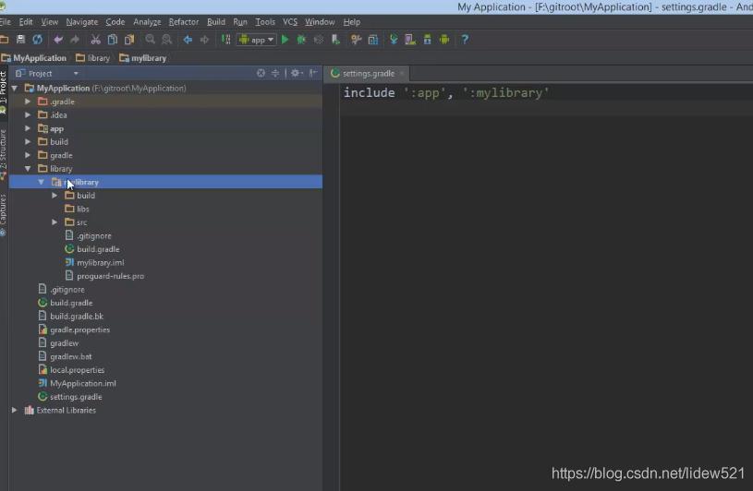Click Scroll from Source target icon
Image resolution: width=753 pixels, height=491 pixels.
[261, 73]
